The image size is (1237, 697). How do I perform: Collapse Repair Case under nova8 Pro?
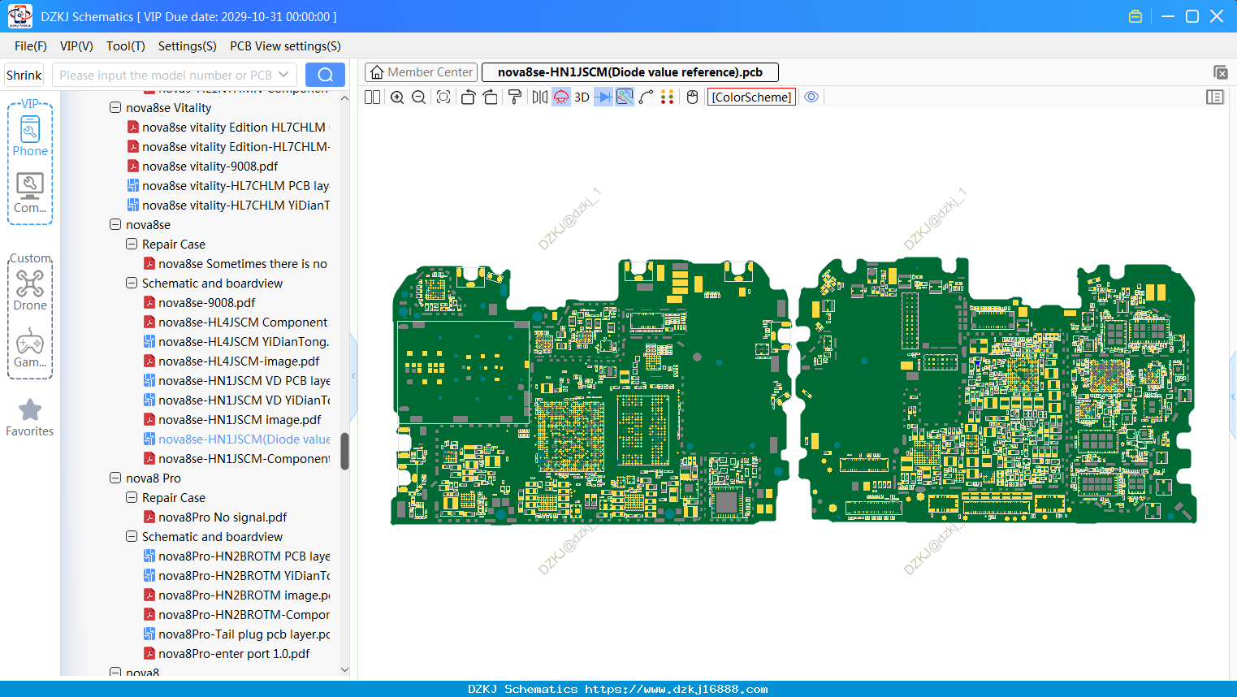coord(132,497)
